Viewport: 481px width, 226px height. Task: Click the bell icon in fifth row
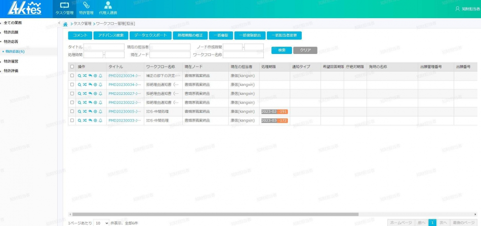[100, 111]
